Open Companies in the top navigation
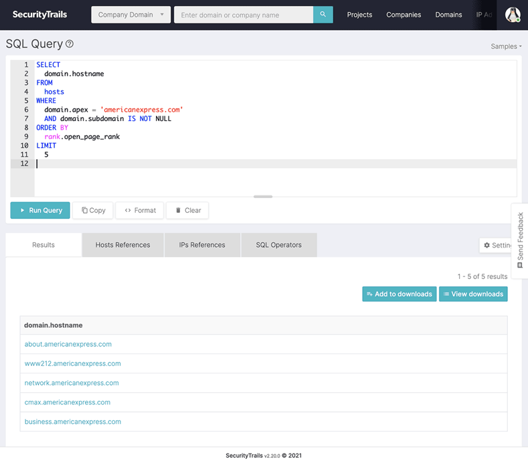The width and height of the screenshot is (528, 461). click(x=404, y=15)
